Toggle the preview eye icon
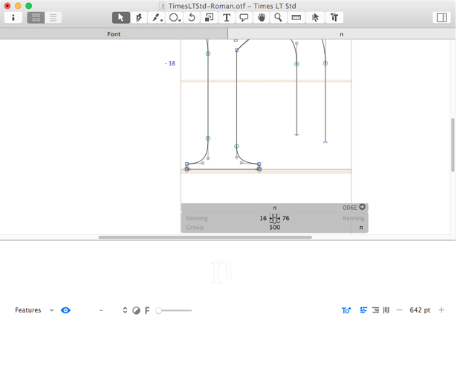 pyautogui.click(x=65, y=310)
